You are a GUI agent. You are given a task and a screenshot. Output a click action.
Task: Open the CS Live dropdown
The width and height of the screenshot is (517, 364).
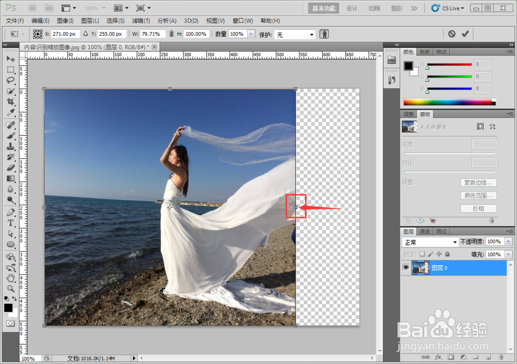tap(448, 8)
